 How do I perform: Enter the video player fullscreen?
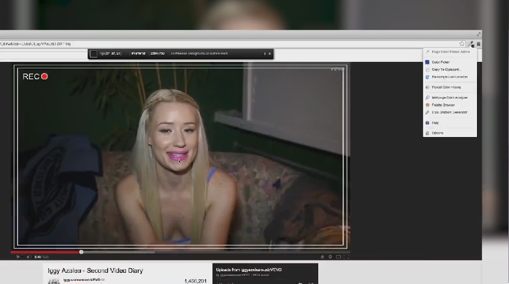347,257
